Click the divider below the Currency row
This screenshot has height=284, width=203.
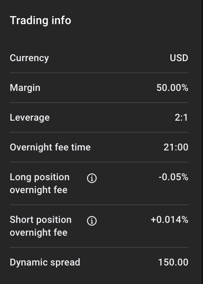click(x=99, y=73)
